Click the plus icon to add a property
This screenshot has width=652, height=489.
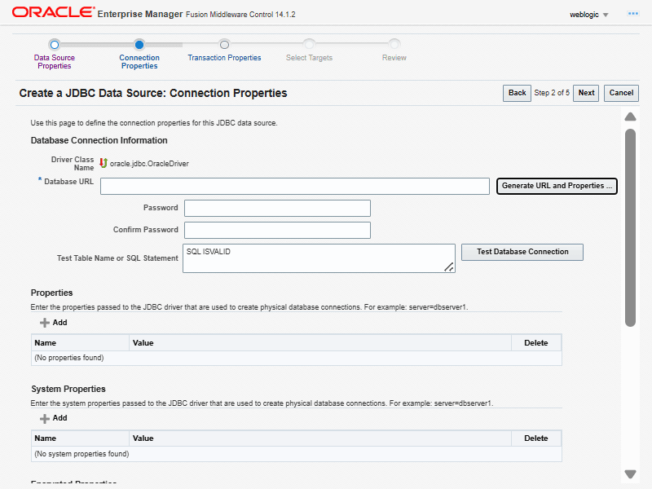point(45,323)
